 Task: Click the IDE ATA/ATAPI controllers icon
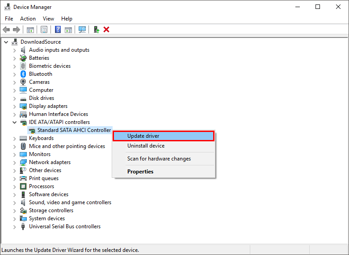(23, 122)
